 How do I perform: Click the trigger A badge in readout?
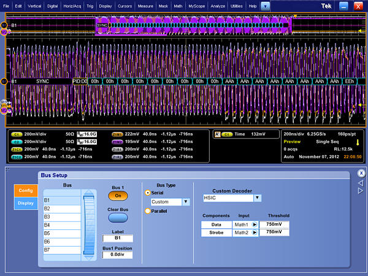(x=217, y=133)
